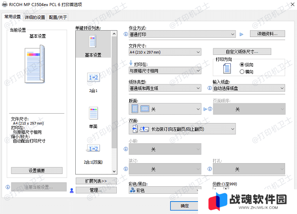Viewport: 297px width, 214px height.
Task: Switch to the 详细的设置 tab
Action: 35,17
